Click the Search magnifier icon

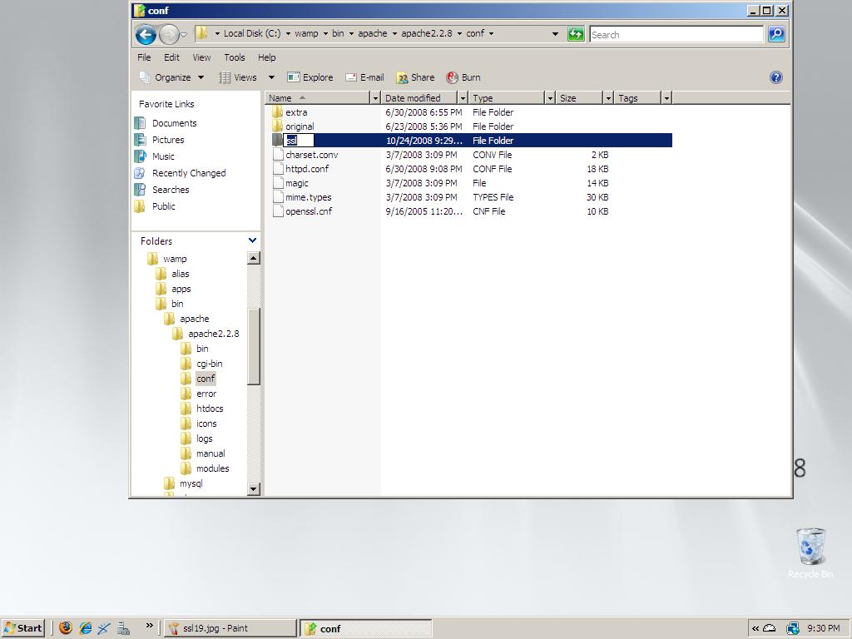[x=776, y=34]
